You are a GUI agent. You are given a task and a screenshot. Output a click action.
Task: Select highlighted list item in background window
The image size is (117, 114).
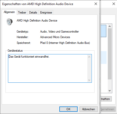click(x=104, y=31)
